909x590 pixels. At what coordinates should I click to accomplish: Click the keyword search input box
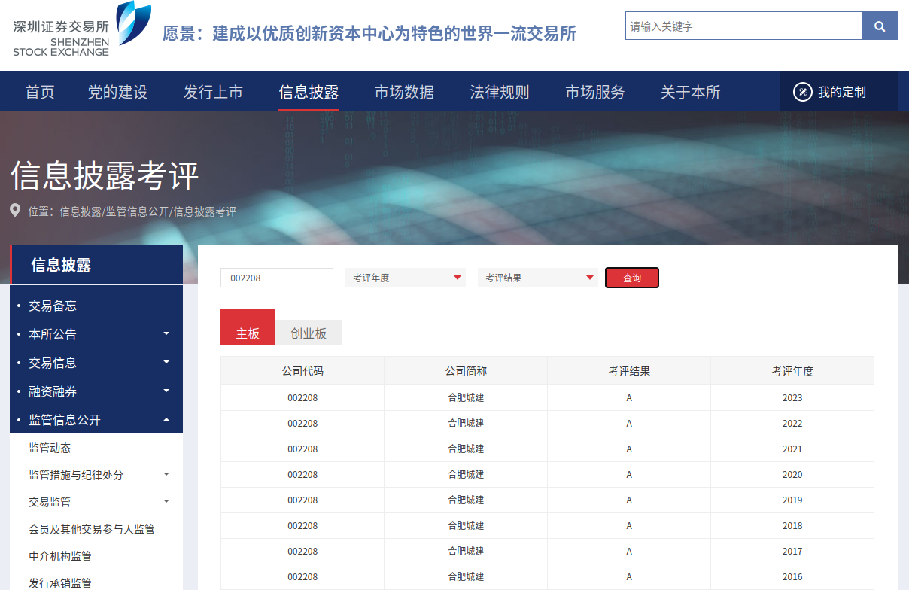[743, 26]
